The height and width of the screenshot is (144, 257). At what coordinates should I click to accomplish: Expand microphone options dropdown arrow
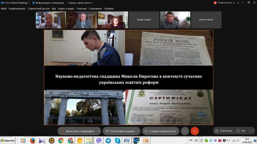[99, 131]
